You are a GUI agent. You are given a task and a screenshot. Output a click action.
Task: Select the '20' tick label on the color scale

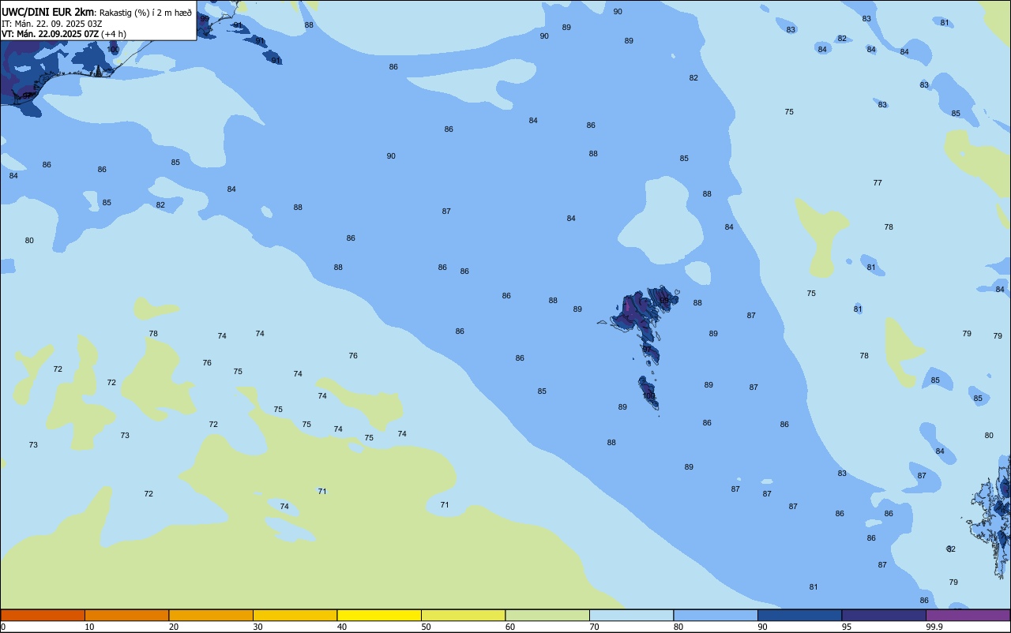174,627
